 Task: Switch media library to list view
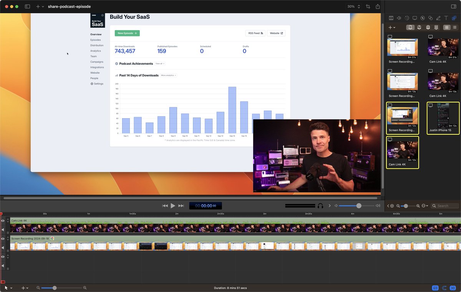[454, 27]
